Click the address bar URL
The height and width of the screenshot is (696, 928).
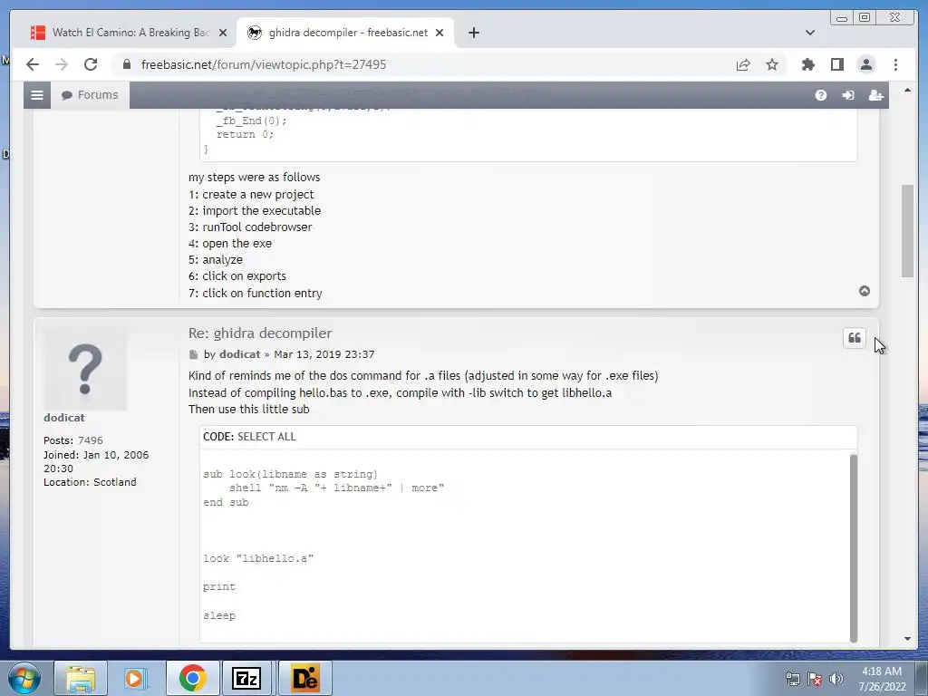click(264, 64)
